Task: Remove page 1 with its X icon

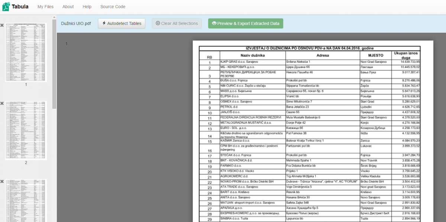Action: tap(2, 25)
